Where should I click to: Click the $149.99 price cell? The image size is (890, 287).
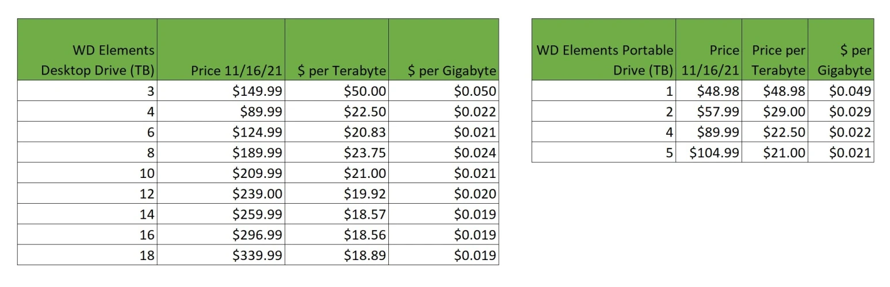click(257, 91)
